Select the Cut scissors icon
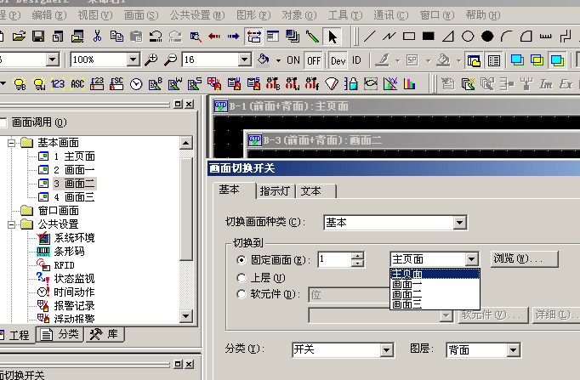Screen dimensions: 580x380 pyautogui.click(x=98, y=37)
